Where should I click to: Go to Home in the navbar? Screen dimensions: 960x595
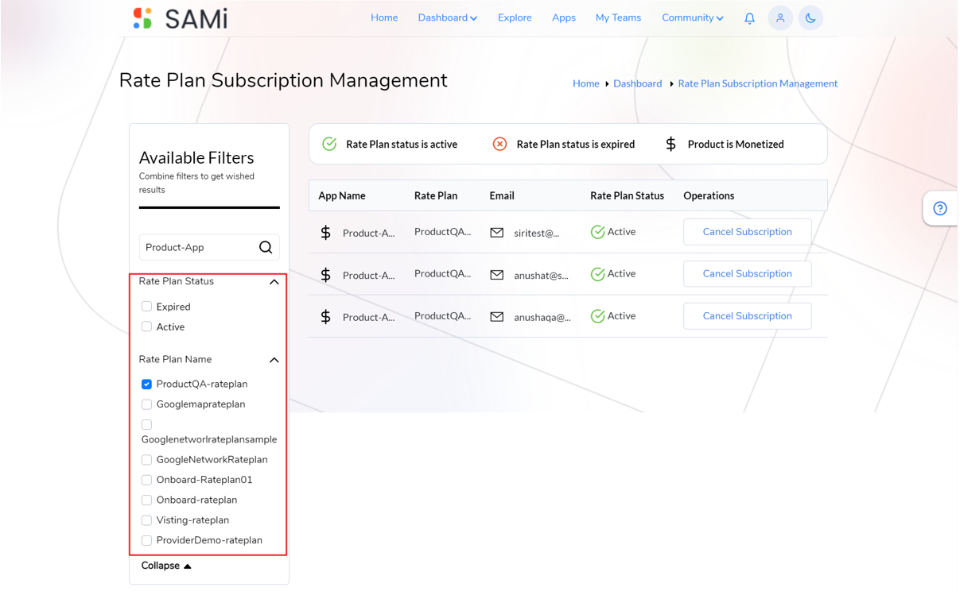pyautogui.click(x=384, y=17)
